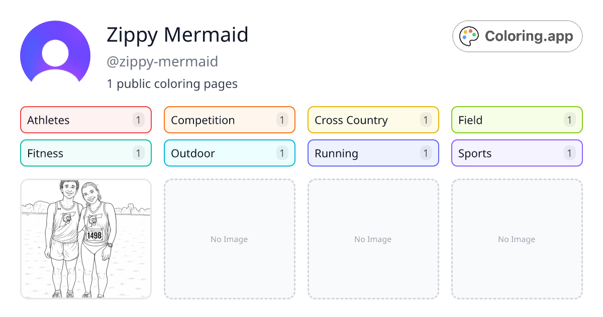Click the first No Image placeholder
The image size is (603, 317).
(x=229, y=240)
